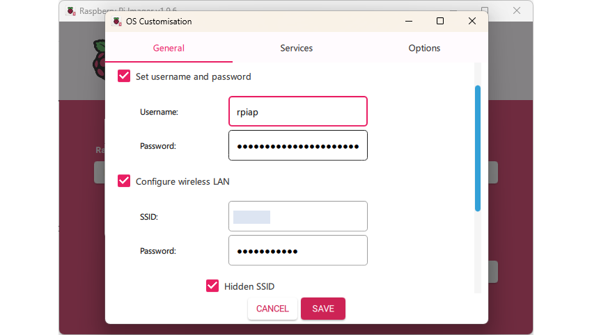This screenshot has width=592, height=335.
Task: Select the wireless LAN Password field
Action: (298, 250)
